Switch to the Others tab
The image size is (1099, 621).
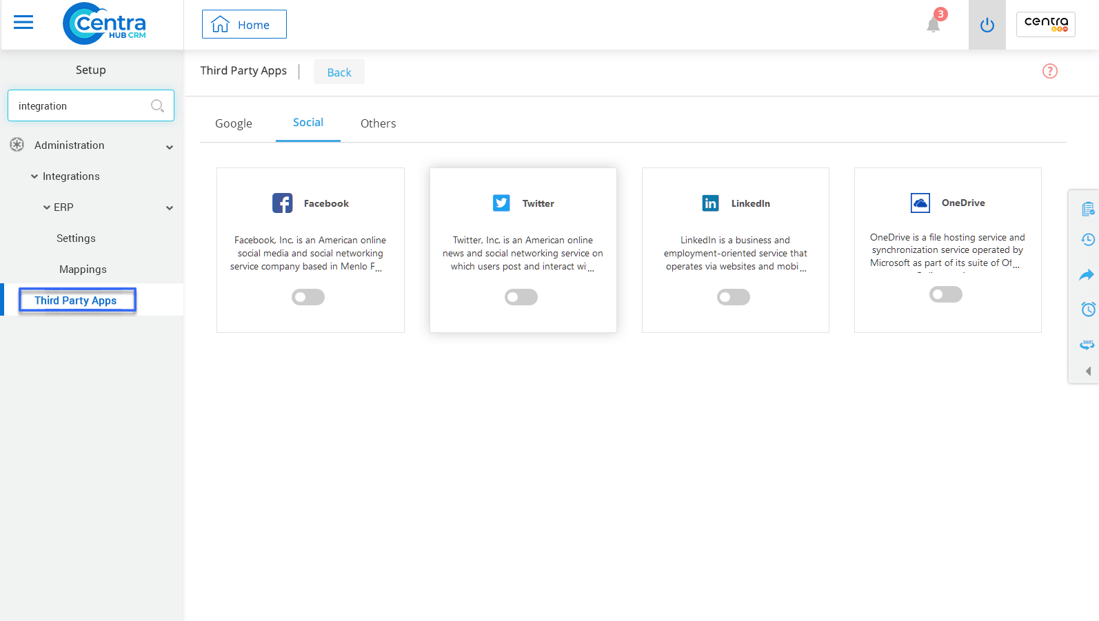point(379,123)
